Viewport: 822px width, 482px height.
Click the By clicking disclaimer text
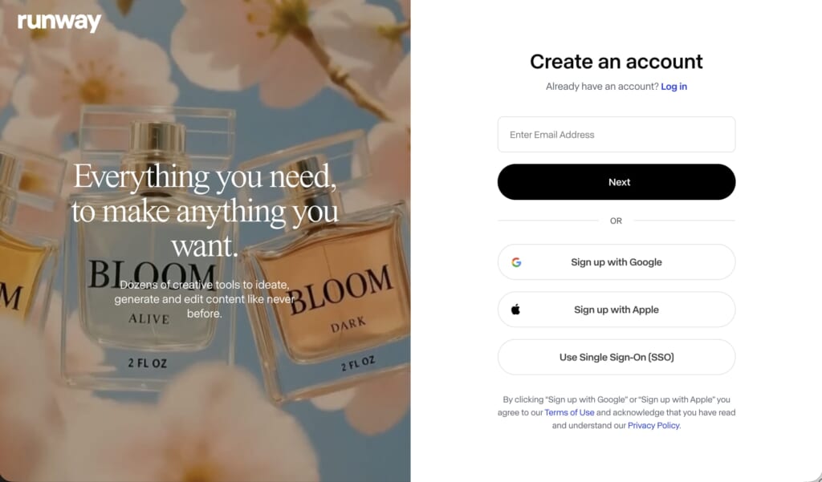pyautogui.click(x=616, y=412)
